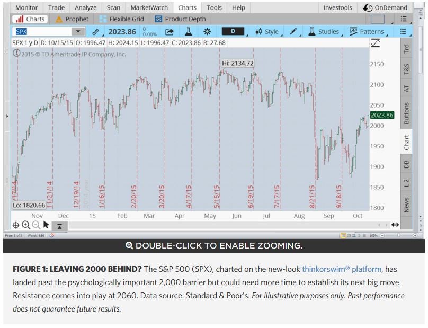Viewport: 428px width, 328px height.
Task: Open the DB side panel tab
Action: coord(406,164)
